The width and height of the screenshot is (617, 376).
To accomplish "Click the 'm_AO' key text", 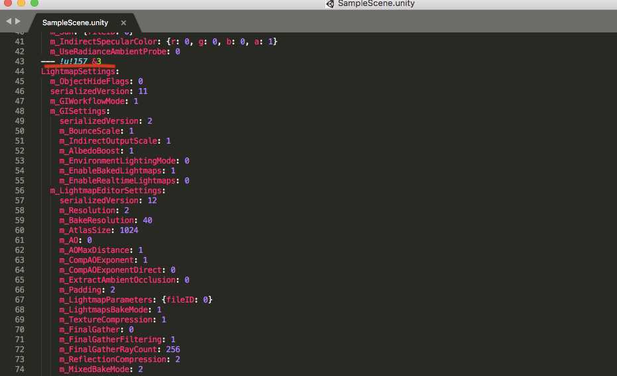I will tap(69, 240).
